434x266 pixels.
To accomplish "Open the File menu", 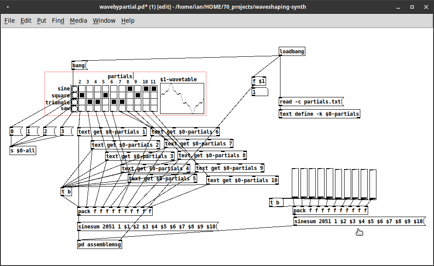I will (x=10, y=21).
